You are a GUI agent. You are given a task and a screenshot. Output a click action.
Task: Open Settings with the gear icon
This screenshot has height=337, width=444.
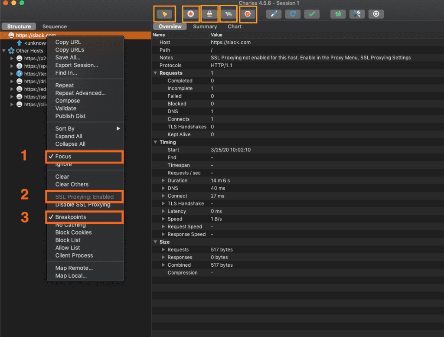pyautogui.click(x=376, y=14)
